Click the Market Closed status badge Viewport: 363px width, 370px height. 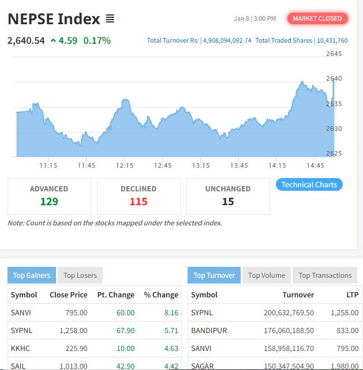pos(317,18)
